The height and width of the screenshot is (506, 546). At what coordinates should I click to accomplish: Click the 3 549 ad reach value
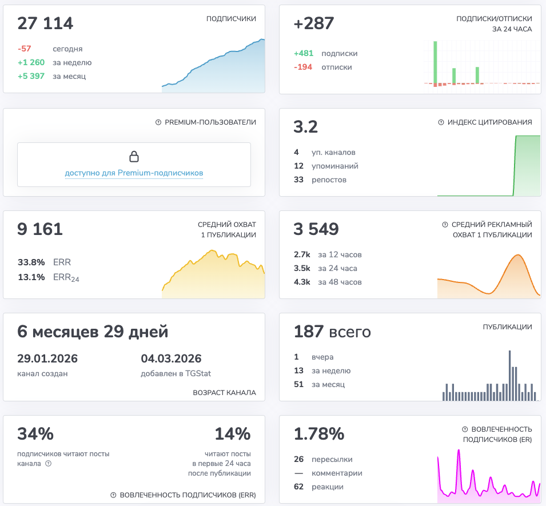pos(316,229)
